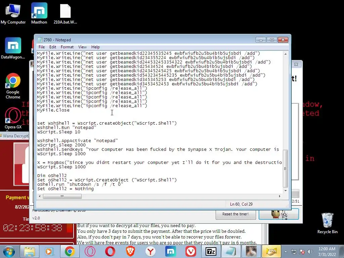344x258 pixels.
Task: Click the network icon in the system tray
Action: pyautogui.click(x=294, y=252)
